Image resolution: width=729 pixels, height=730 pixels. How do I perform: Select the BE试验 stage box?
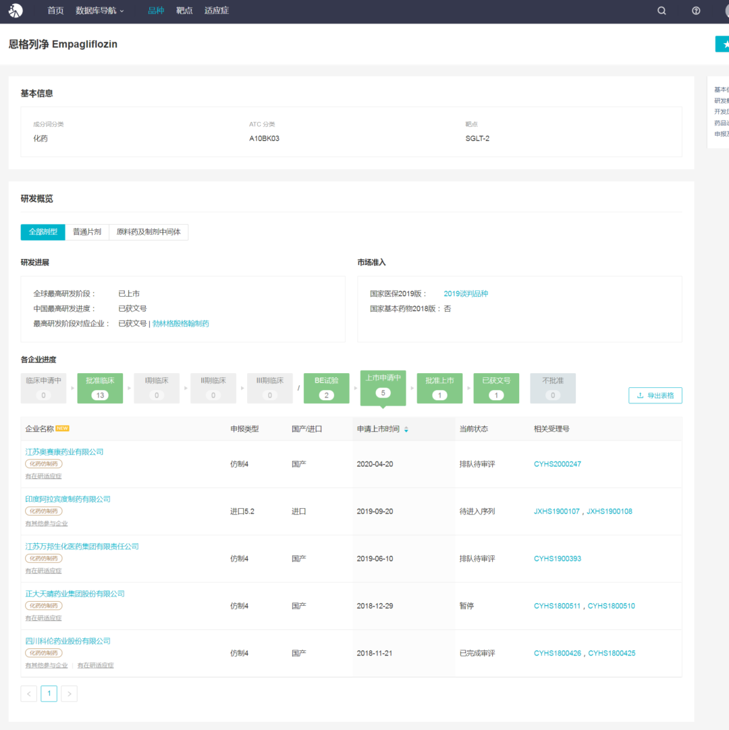327,388
